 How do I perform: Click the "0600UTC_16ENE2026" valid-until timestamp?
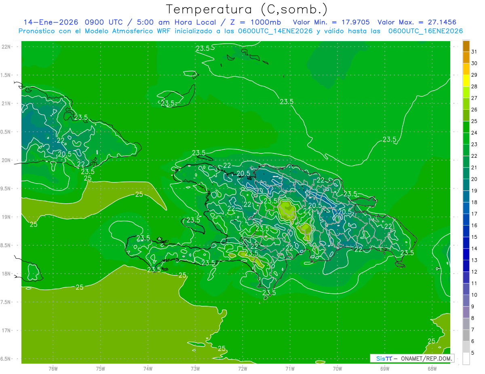(x=425, y=31)
